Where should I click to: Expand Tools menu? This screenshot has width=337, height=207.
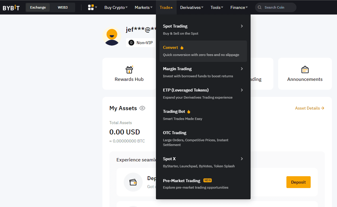[217, 7]
